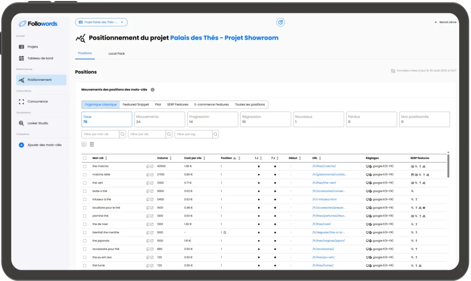
Task: Select the Non positionnés filter card
Action: tap(425, 119)
